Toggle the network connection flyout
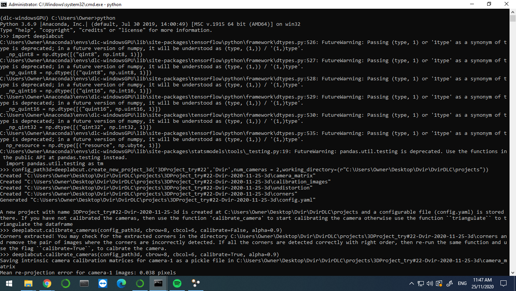The height and width of the screenshot is (291, 516). tap(421, 283)
